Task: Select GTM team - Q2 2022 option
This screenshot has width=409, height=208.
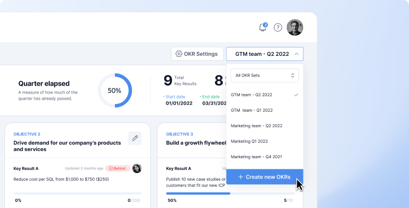Action: point(265,95)
